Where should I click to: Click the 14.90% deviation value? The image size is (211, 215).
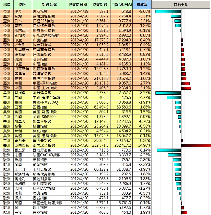(142, 145)
